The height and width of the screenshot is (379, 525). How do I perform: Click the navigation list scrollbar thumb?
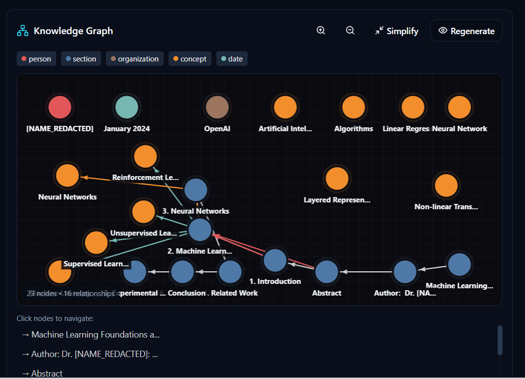click(x=500, y=340)
